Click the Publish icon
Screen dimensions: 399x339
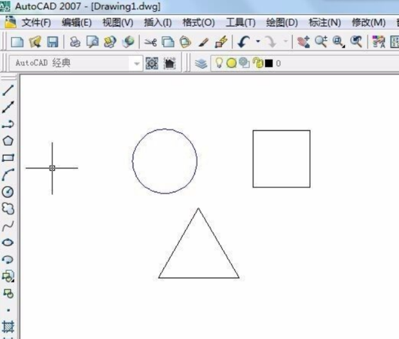tap(110, 42)
